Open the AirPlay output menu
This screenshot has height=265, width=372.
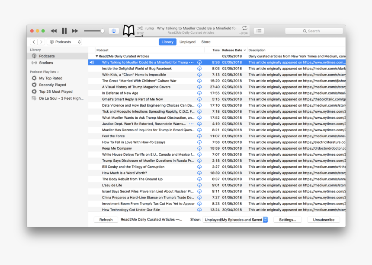click(x=114, y=31)
